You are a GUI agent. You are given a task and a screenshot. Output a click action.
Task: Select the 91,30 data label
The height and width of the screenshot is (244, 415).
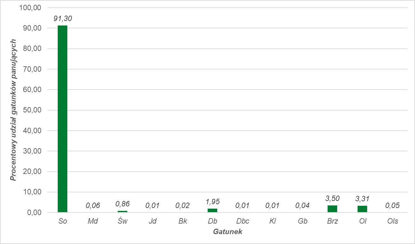click(63, 19)
